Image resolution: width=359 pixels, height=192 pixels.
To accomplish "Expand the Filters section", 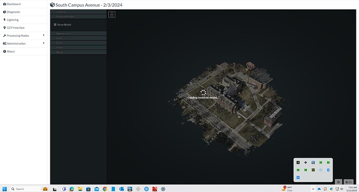I will click(x=78, y=48).
